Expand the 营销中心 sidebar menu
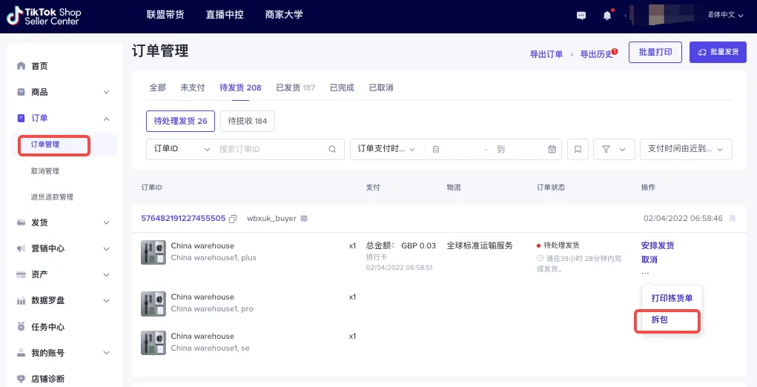 [106, 249]
